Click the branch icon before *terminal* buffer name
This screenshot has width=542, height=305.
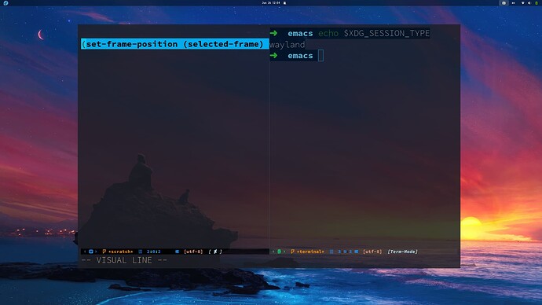[x=293, y=252]
